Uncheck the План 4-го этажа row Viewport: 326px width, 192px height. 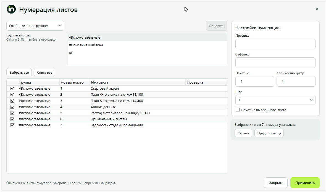coord(12,94)
